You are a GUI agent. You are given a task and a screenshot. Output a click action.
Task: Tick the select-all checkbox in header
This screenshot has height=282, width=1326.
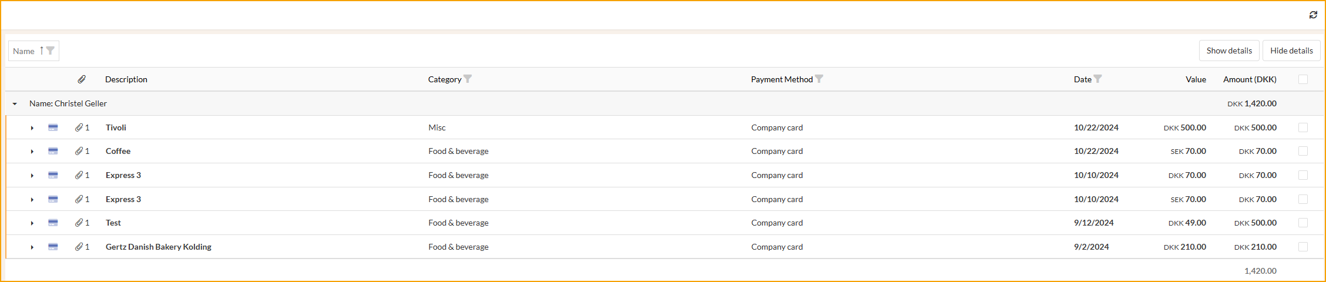(x=1303, y=79)
